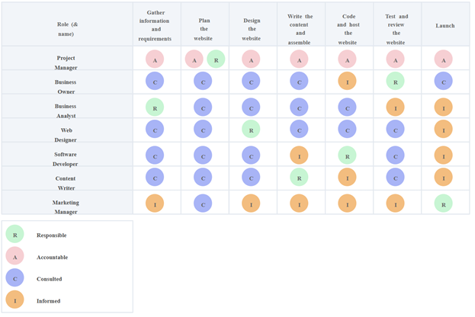Select the Marketing Manager's blue C under Plan the website

(203, 203)
